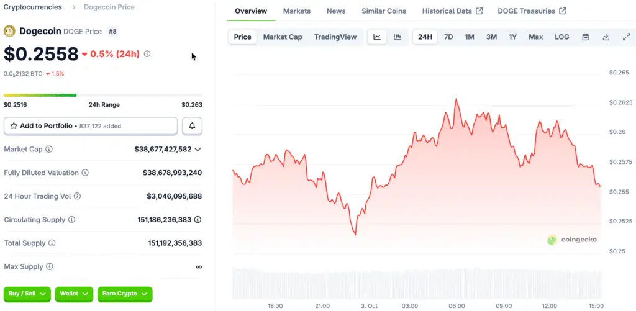Follow the Cryptocurrencies breadcrumb link
Image resolution: width=636 pixels, height=311 pixels.
(x=33, y=7)
